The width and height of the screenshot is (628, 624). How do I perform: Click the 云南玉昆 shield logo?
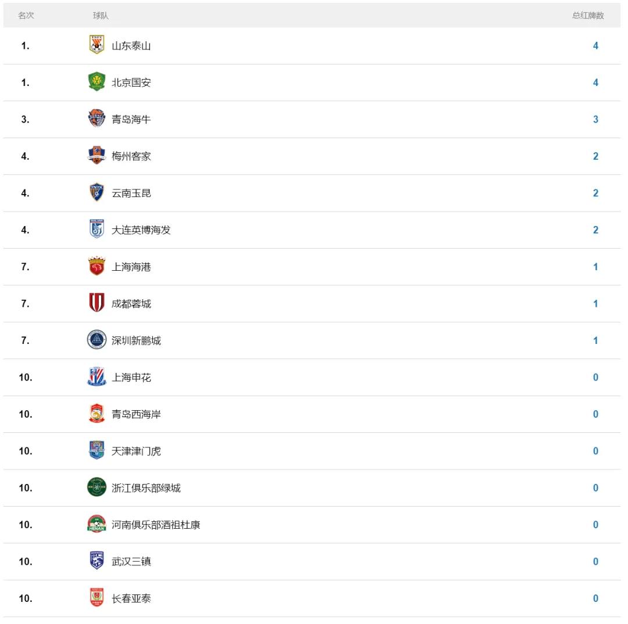[x=97, y=192]
